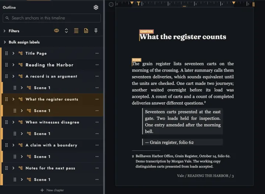The width and height of the screenshot is (265, 194).
Task: Open more options for Title Page
Action: click(x=97, y=53)
